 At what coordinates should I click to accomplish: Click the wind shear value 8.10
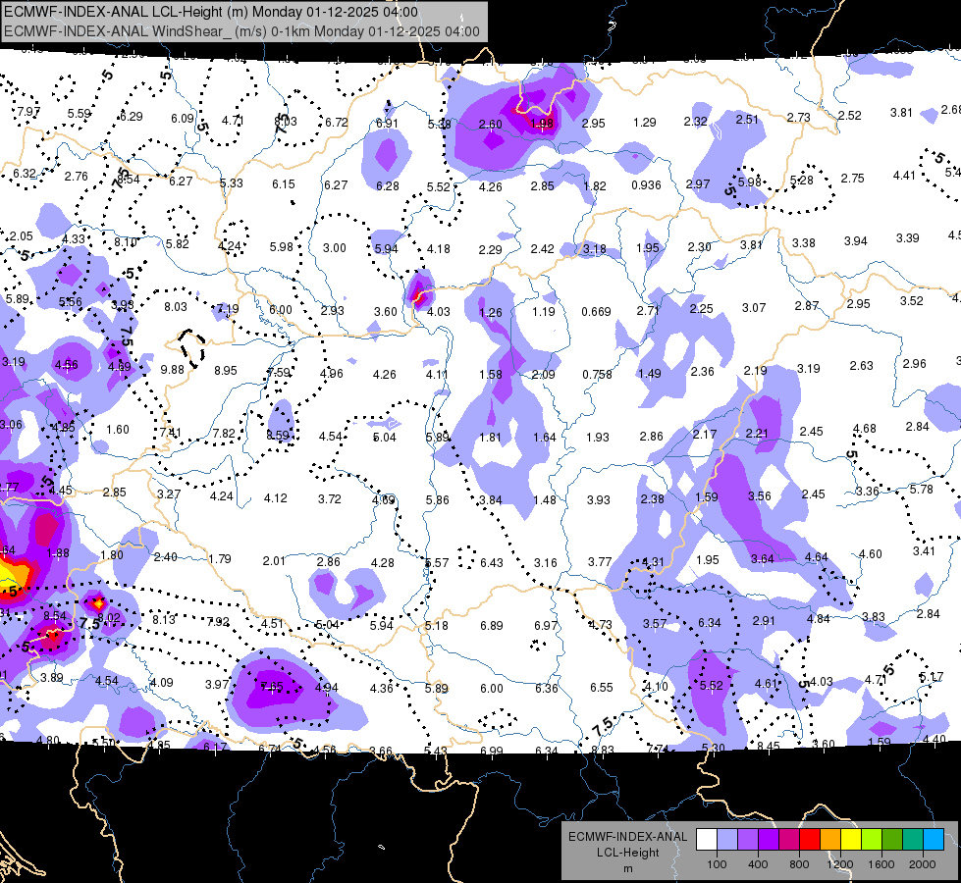126,242
